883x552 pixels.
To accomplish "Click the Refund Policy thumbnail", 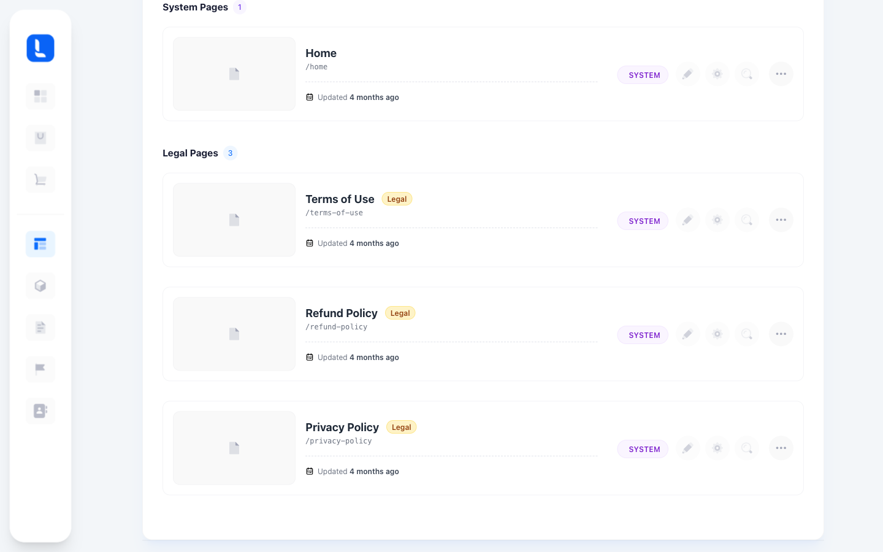I will (234, 334).
